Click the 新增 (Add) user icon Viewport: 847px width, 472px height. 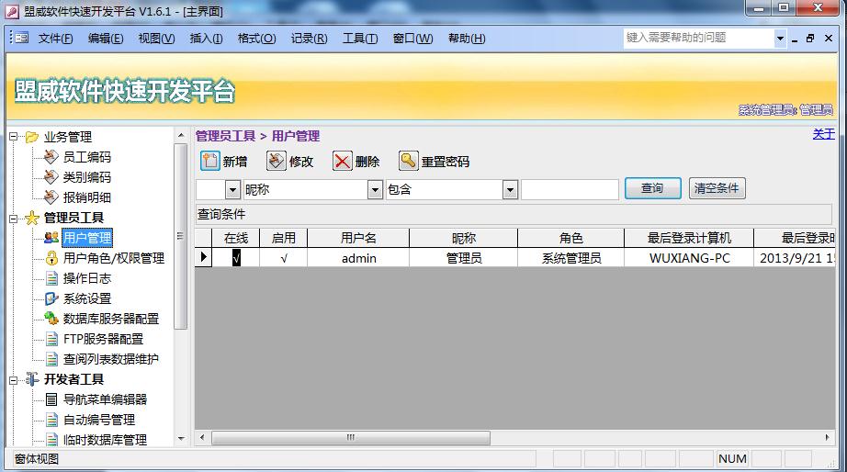210,161
